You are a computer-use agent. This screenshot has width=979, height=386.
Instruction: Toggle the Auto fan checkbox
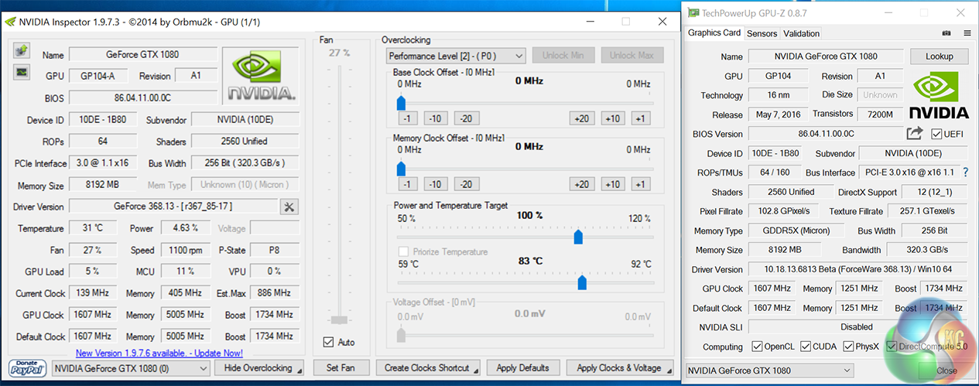[329, 342]
